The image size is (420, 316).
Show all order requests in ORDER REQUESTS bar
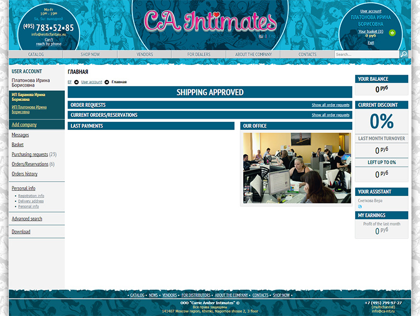point(330,105)
